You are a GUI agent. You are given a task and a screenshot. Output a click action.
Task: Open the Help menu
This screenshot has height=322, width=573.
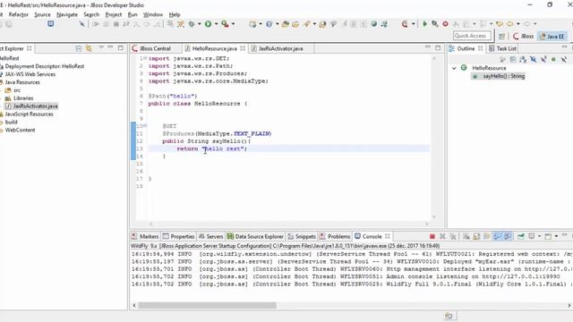point(175,14)
